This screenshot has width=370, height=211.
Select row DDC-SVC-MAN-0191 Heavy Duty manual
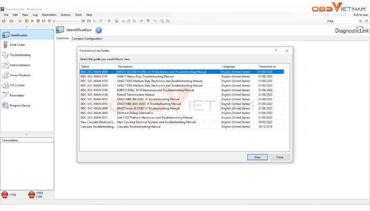coord(182,76)
